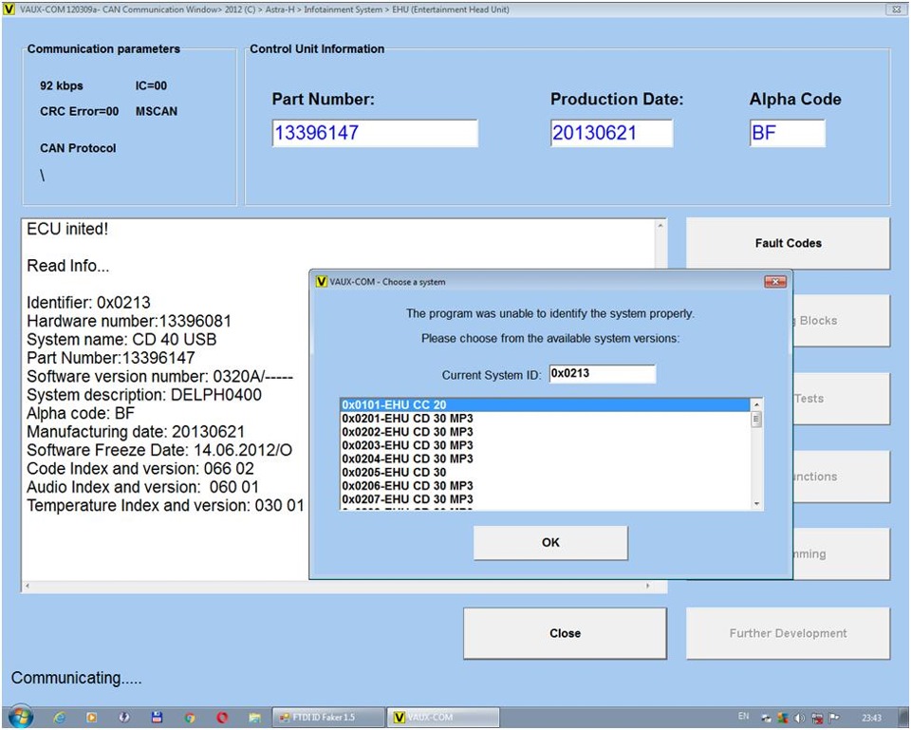The width and height of the screenshot is (911, 730).
Task: Click system list scrollbar down arrow
Action: click(756, 504)
